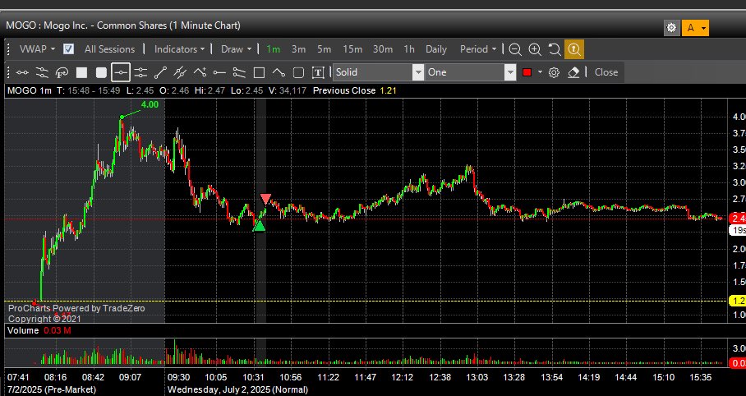Select the filled square shape tool
746x396 pixels.
[x=82, y=72]
